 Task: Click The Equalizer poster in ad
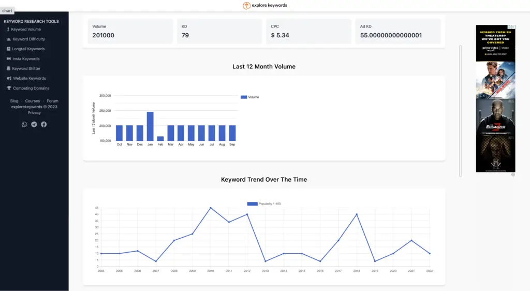(495, 117)
